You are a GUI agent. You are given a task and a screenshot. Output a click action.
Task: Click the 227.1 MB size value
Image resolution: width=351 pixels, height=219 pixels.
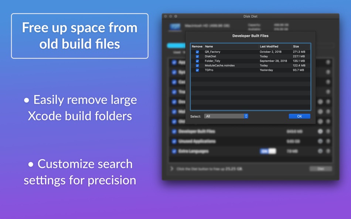tap(299, 56)
